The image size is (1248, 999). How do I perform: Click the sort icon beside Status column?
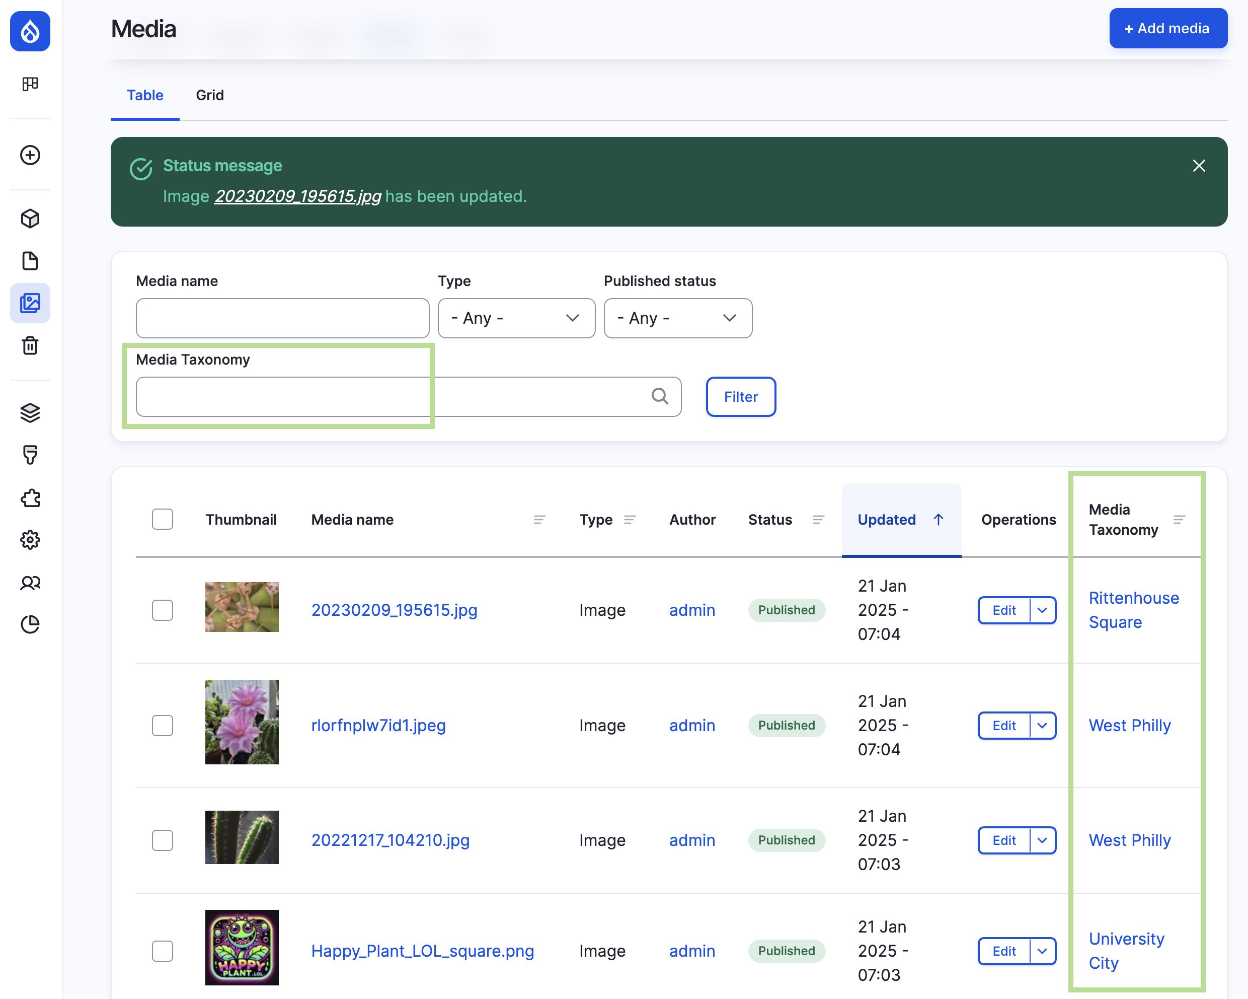(818, 520)
